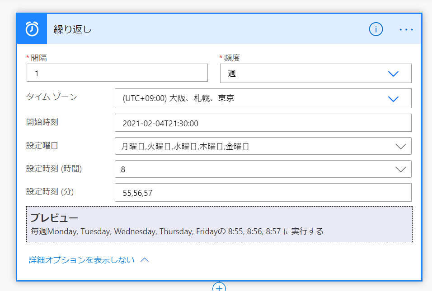Click the recurrence alarm clock icon

pos(32,29)
